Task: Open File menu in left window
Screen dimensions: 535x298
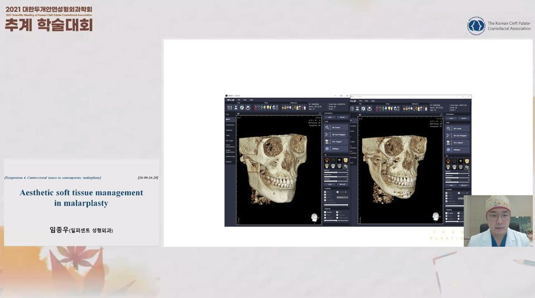Action: 239,100
